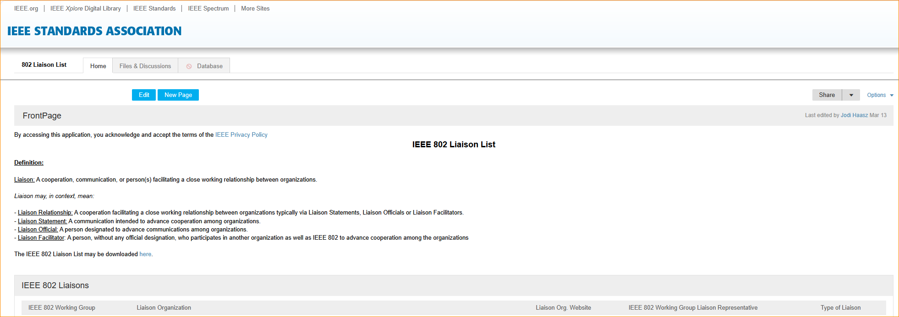Viewport: 899px width, 317px height.
Task: Click the Working Group Liaison Representative header
Action: click(x=693, y=308)
